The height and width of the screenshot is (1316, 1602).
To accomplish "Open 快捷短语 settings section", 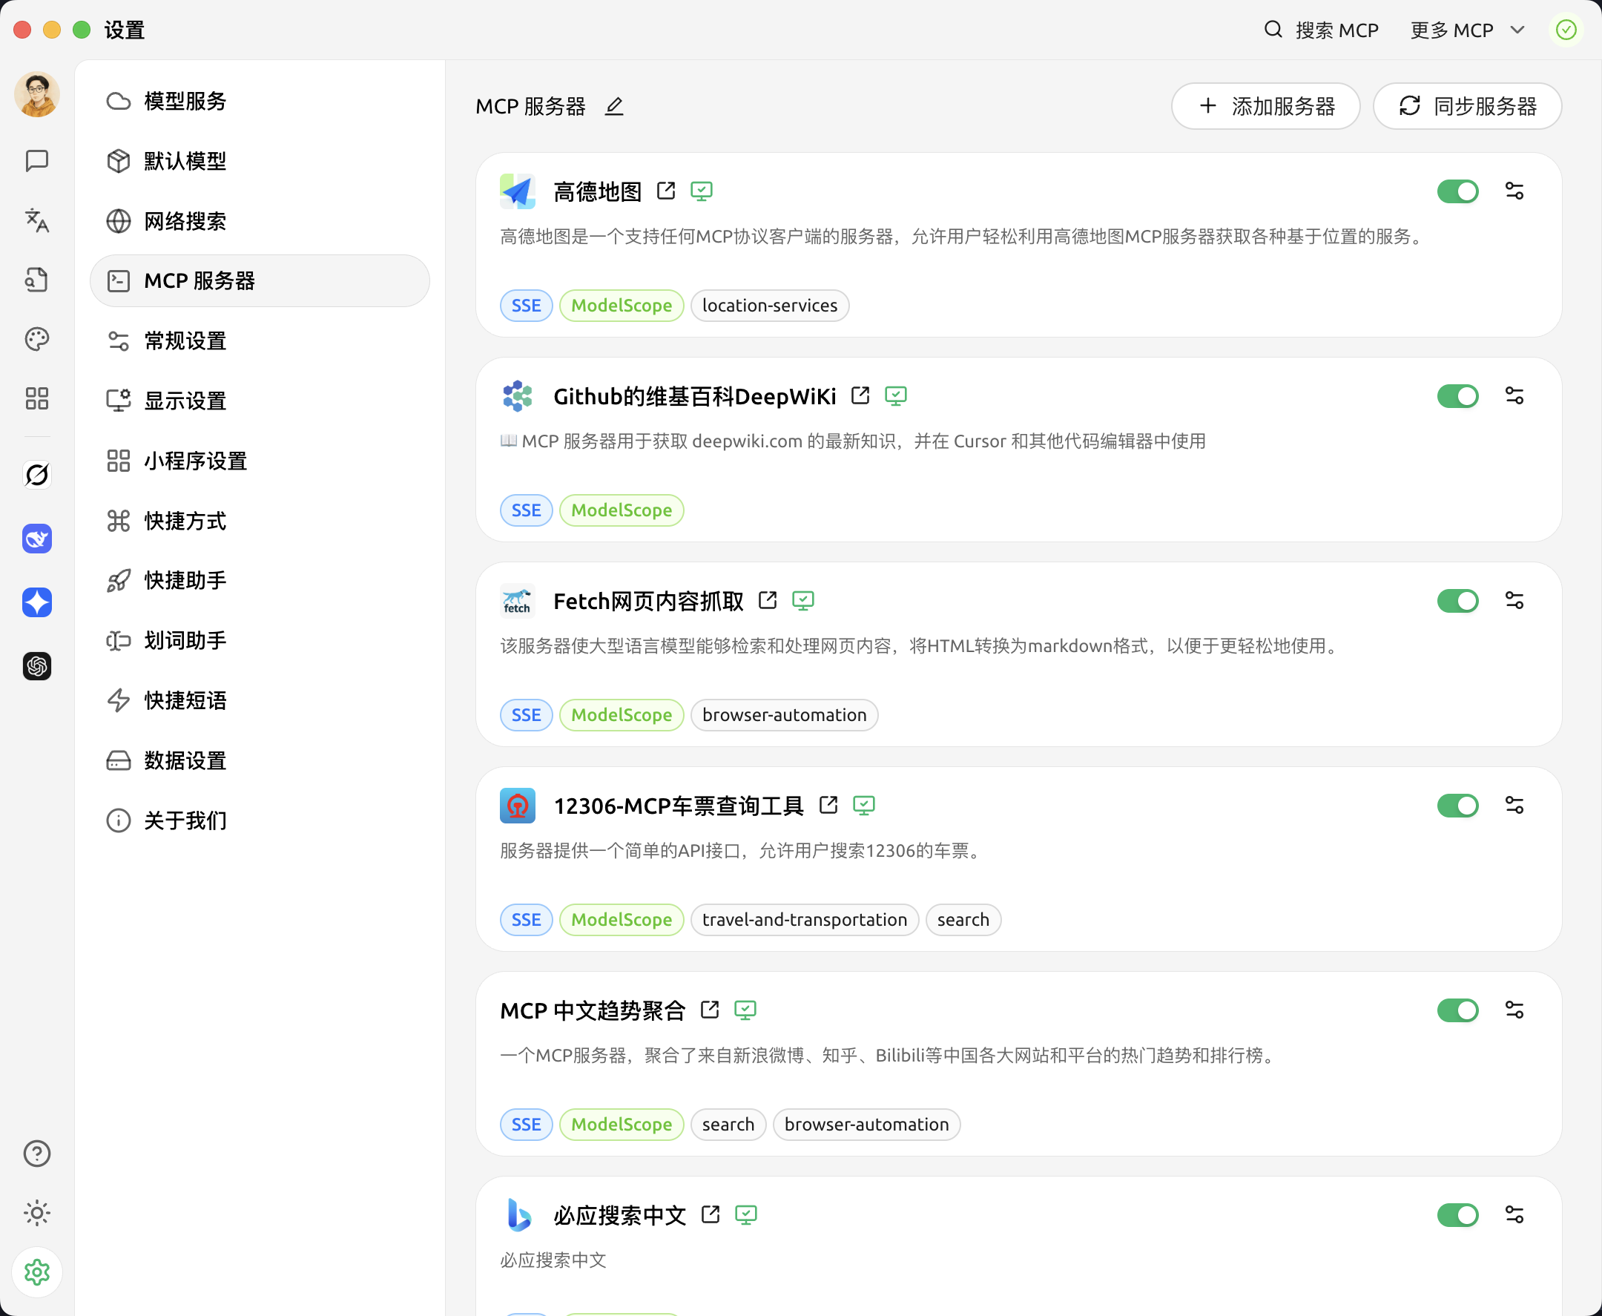I will point(259,700).
